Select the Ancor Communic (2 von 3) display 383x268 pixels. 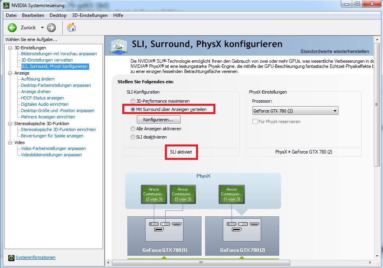pos(154,194)
